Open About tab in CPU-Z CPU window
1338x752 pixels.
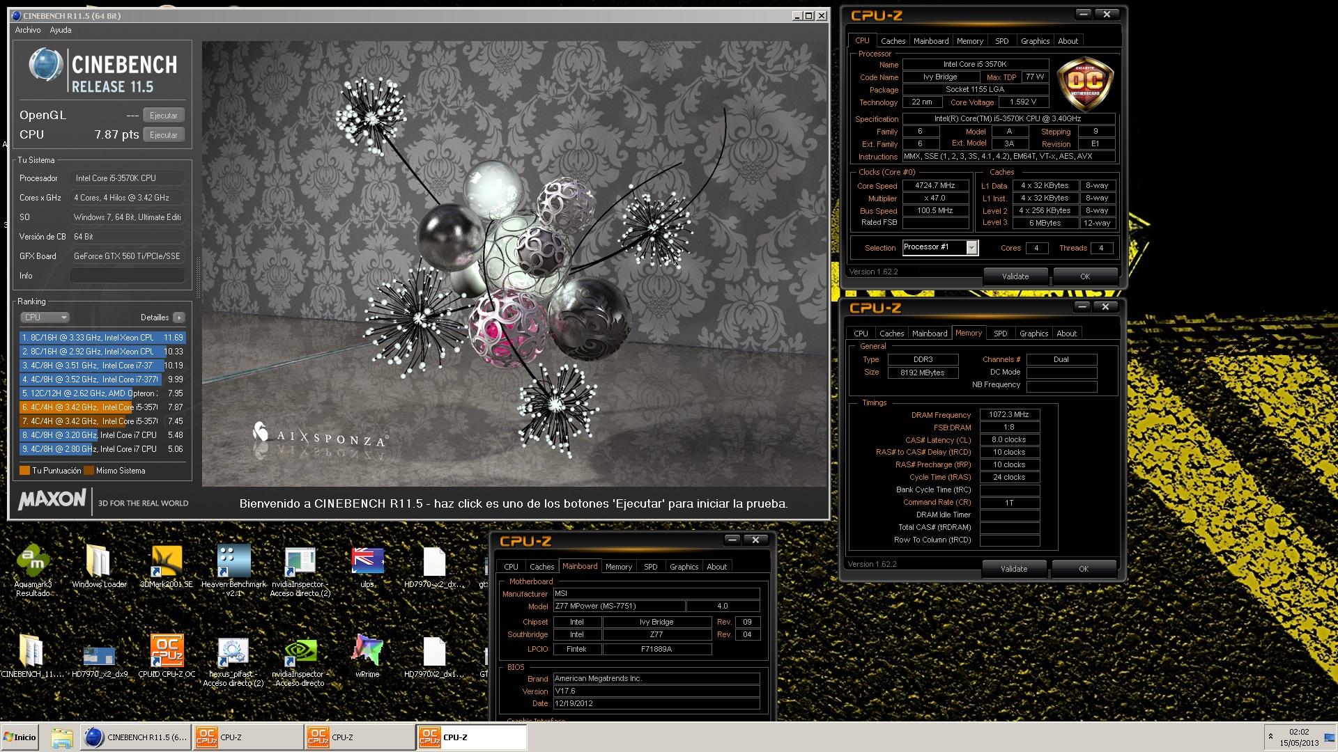tap(1068, 41)
